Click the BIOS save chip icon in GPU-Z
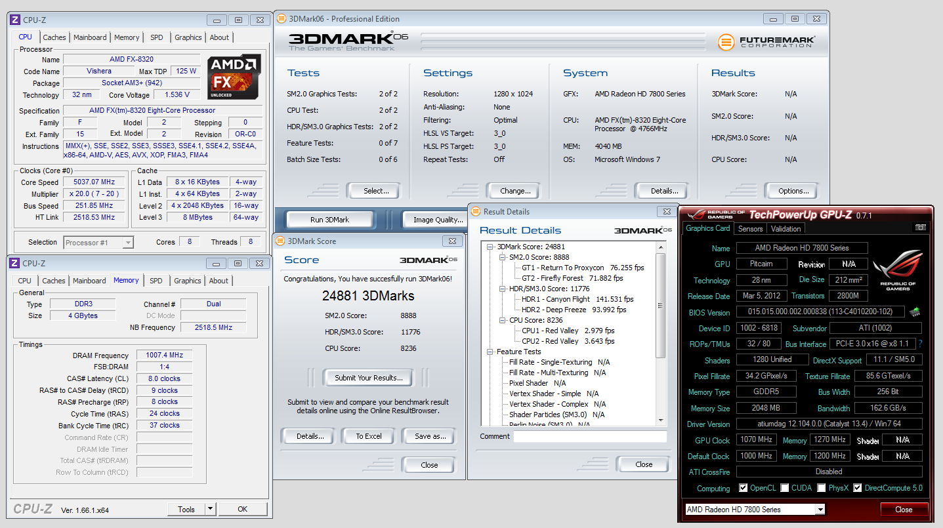Screen dimensions: 943x528 click(914, 312)
